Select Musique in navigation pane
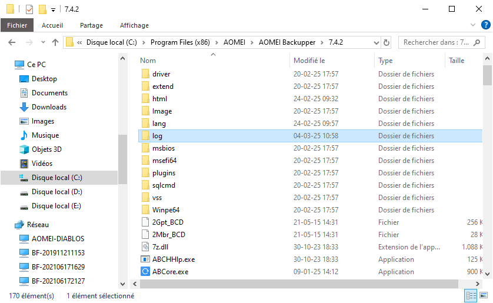Viewport: 493px width, 303px height. coord(45,135)
